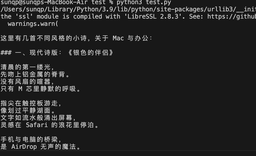Click the line '指尖在触控板游走，'
The image size is (256, 156).
[x=31, y=104]
